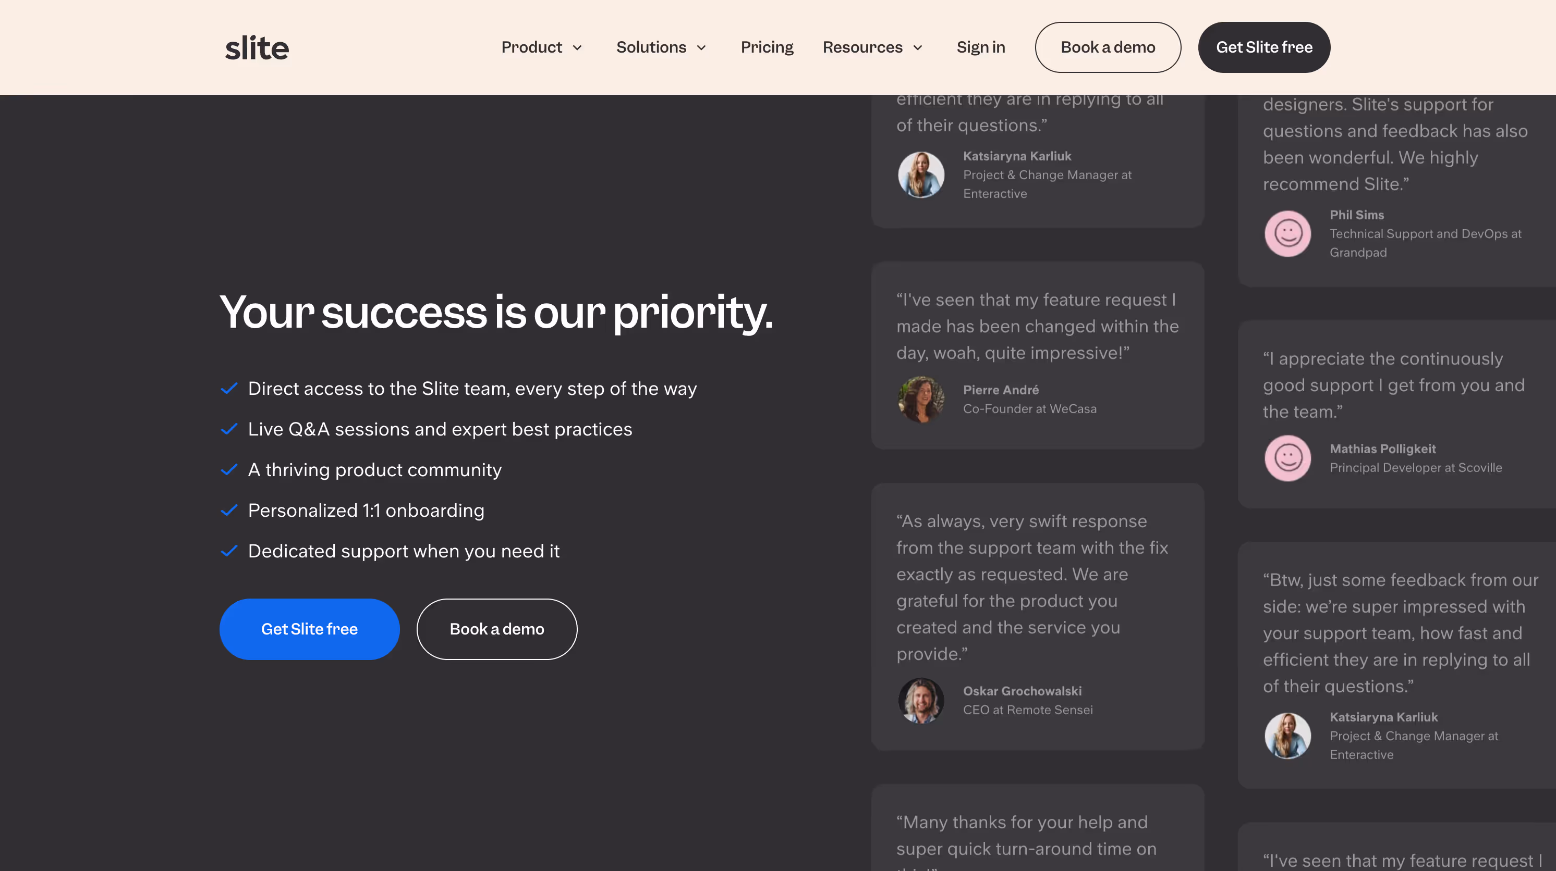Image resolution: width=1556 pixels, height=871 pixels.
Task: Click 'Get Slite free' in the top-right corner
Action: (x=1263, y=47)
